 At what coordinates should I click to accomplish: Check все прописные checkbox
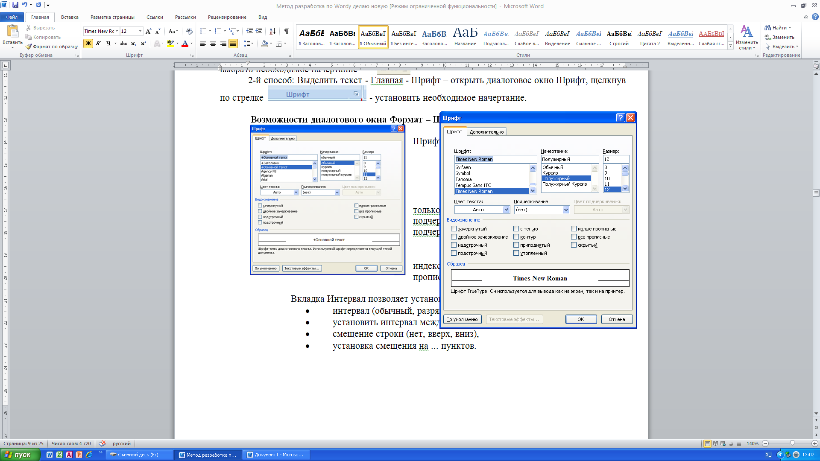[x=574, y=237]
